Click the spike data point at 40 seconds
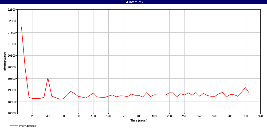Screen dimensions: 267x134 click(48, 78)
